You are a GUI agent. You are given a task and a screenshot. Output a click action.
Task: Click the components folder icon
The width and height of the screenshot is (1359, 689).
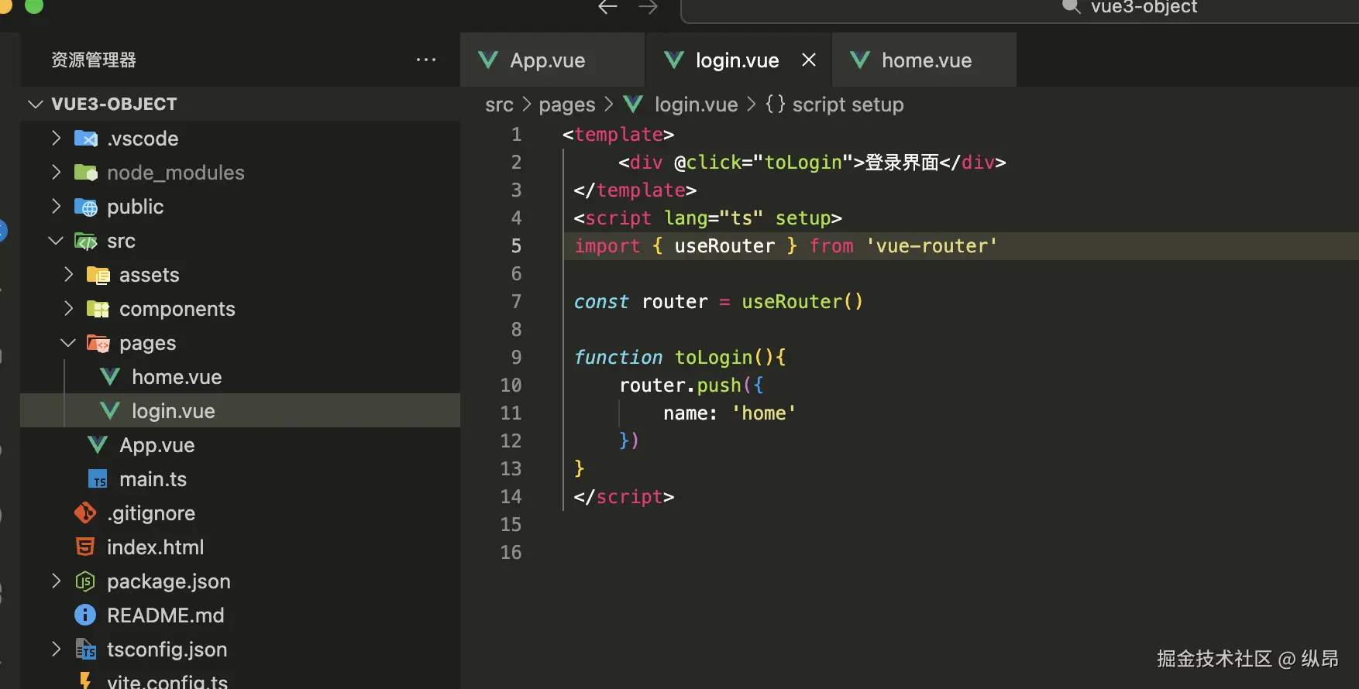pos(98,309)
